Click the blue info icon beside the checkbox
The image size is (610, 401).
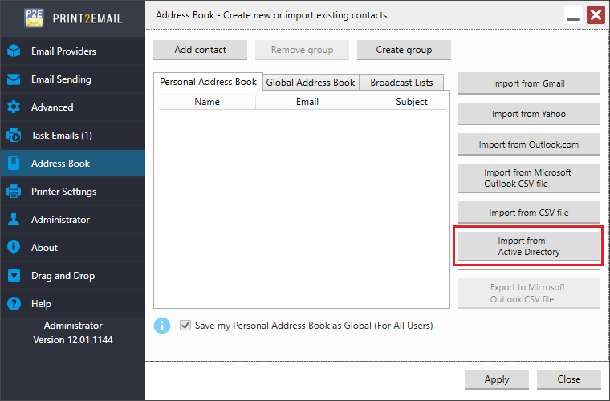(x=162, y=326)
